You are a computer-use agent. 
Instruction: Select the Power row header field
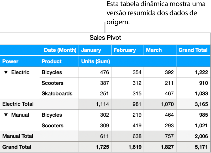coord(10,61)
